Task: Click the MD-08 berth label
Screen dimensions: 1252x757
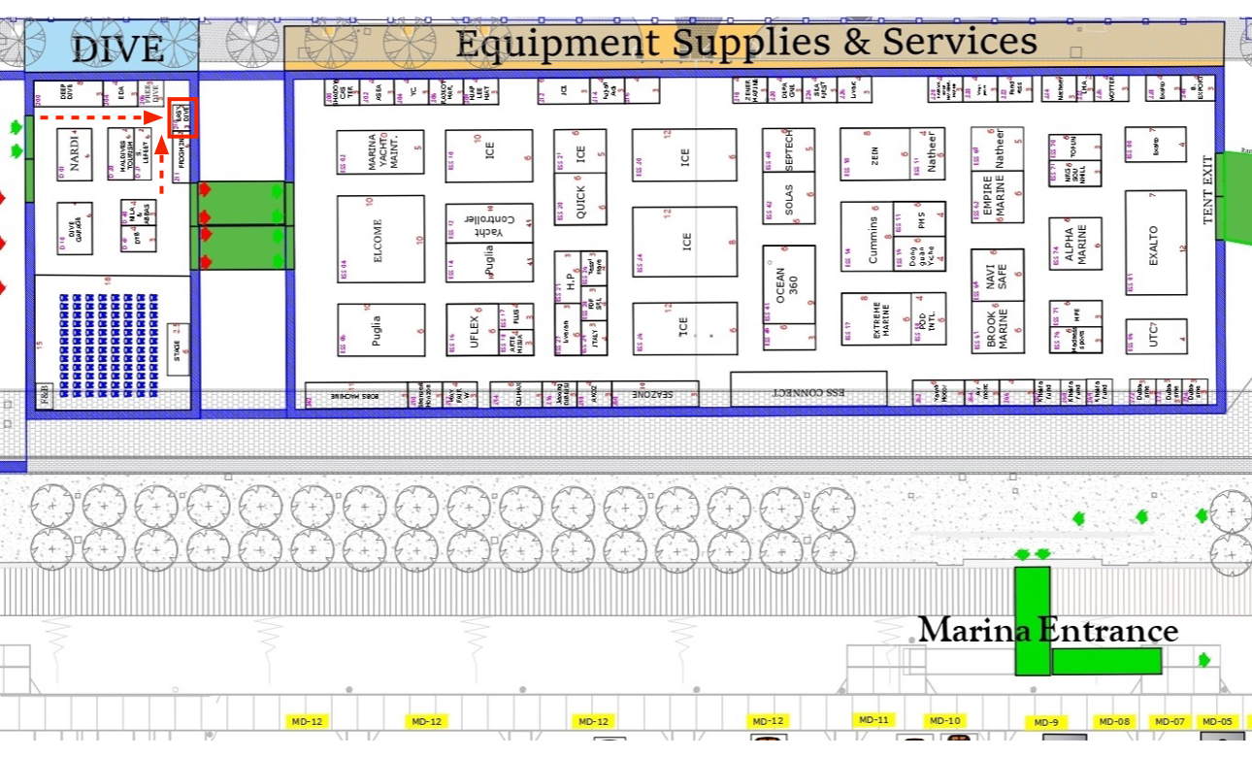Action: (x=1116, y=722)
